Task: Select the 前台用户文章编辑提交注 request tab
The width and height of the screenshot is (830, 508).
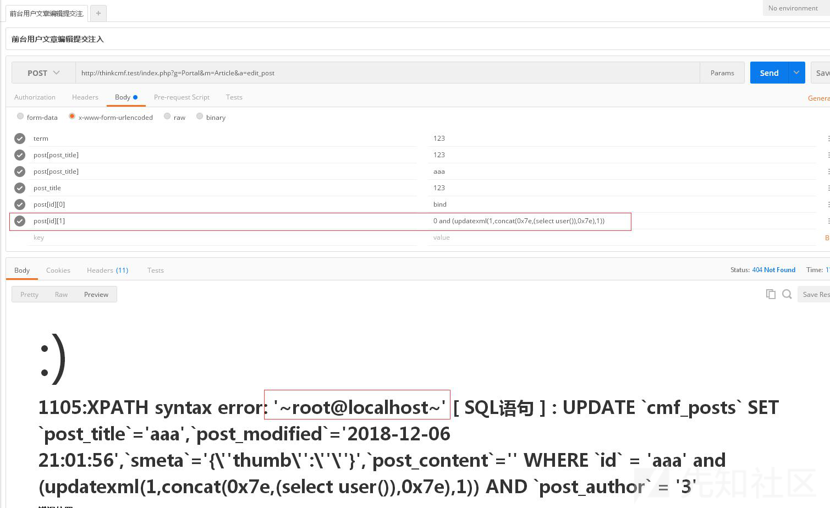Action: click(47, 13)
